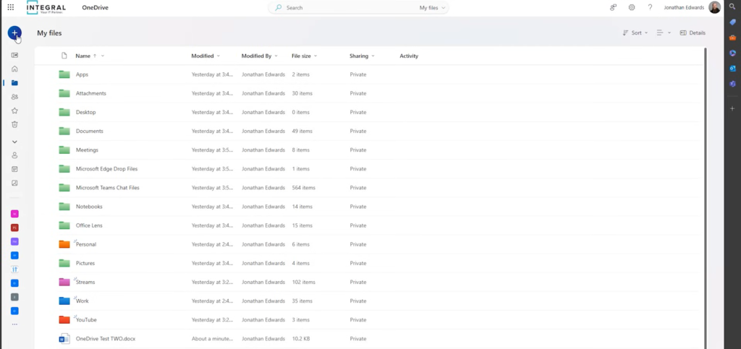
Task: Click the OneDrive app title link
Action: coord(95,7)
